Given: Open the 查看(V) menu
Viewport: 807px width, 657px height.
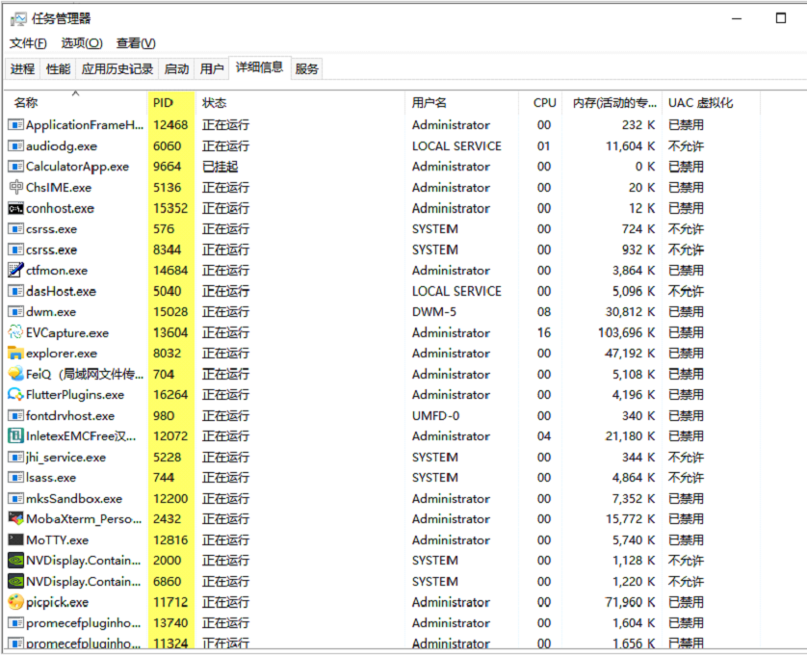Looking at the screenshot, I should tap(136, 43).
